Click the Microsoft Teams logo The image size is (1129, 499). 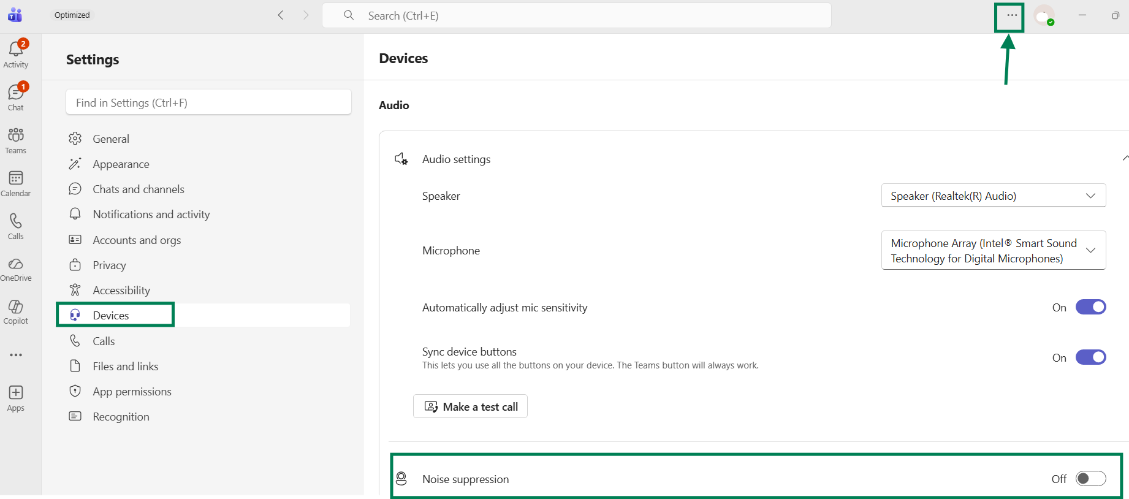point(15,15)
